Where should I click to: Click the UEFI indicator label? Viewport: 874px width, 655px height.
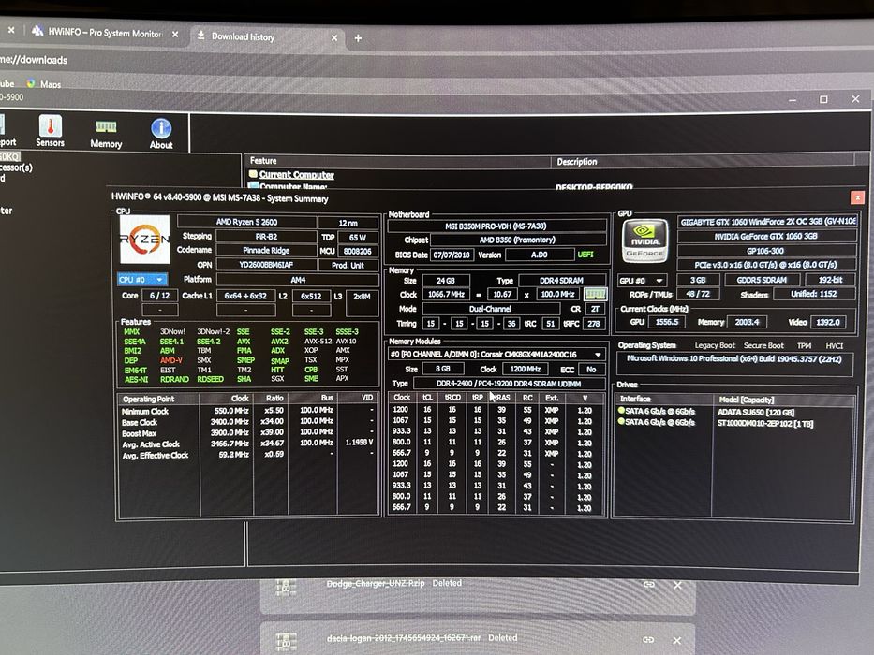(585, 254)
